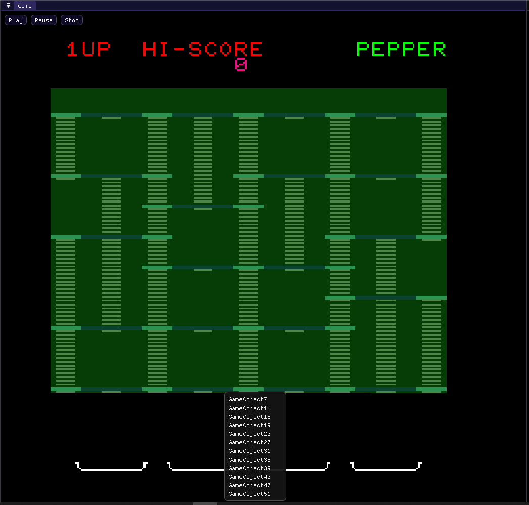Viewport: 529px width, 505px height.
Task: Select GameObject11 in the context menu
Action: [249, 408]
